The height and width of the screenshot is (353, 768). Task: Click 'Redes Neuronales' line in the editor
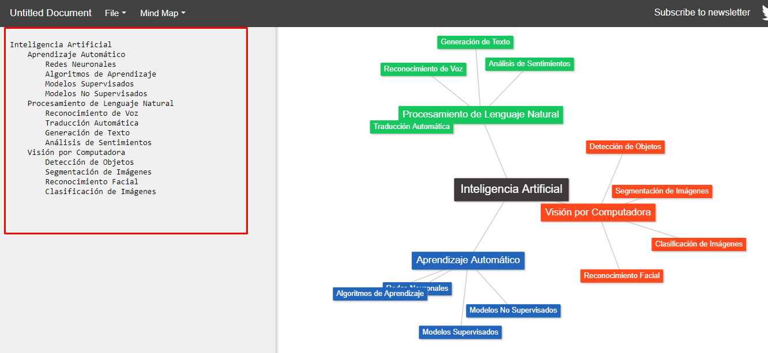click(81, 64)
